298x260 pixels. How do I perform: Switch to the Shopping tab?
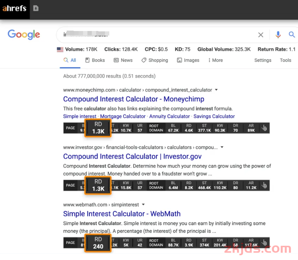[155, 60]
